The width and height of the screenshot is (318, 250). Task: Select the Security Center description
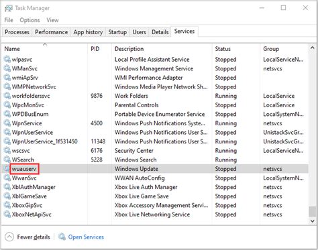pos(134,151)
